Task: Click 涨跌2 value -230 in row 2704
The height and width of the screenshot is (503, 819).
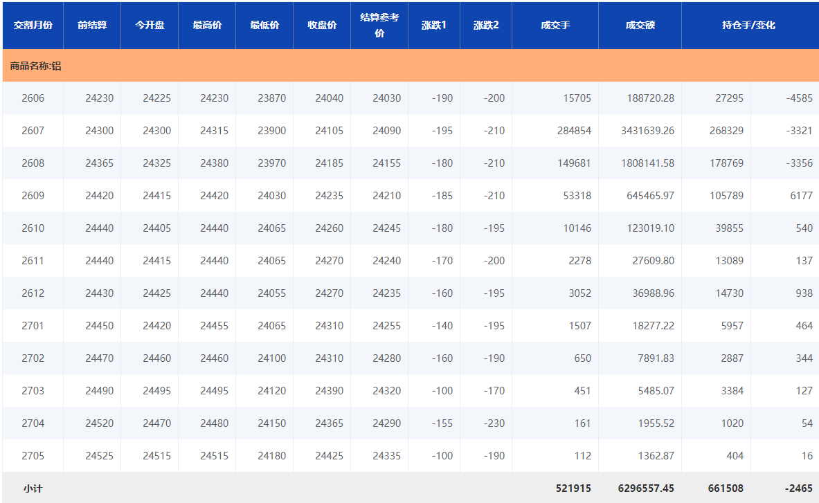Action: point(494,423)
